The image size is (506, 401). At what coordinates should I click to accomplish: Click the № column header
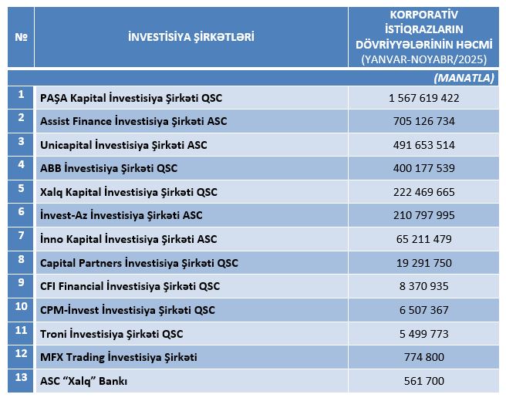21,37
